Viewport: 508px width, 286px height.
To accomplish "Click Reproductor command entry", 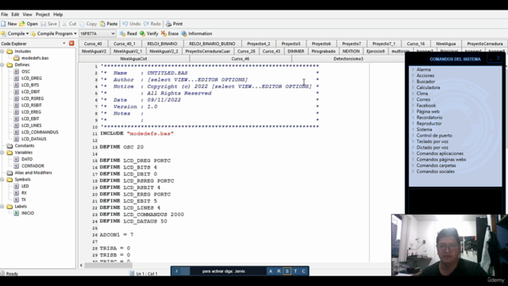I will [429, 124].
